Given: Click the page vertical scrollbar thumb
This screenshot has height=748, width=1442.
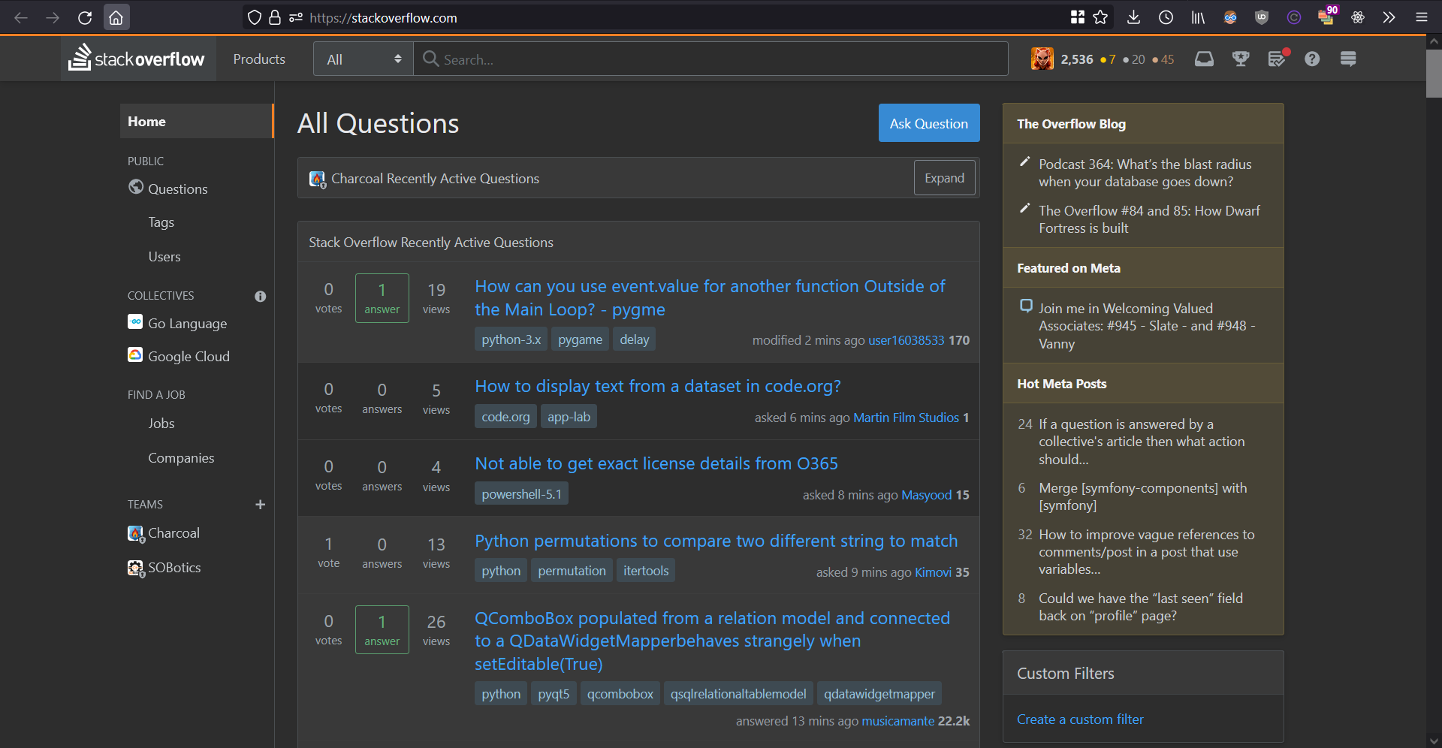Looking at the screenshot, I should click(x=1434, y=74).
